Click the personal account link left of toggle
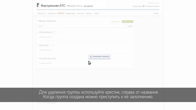The width and height of the screenshot is (196, 110). coord(137,6)
